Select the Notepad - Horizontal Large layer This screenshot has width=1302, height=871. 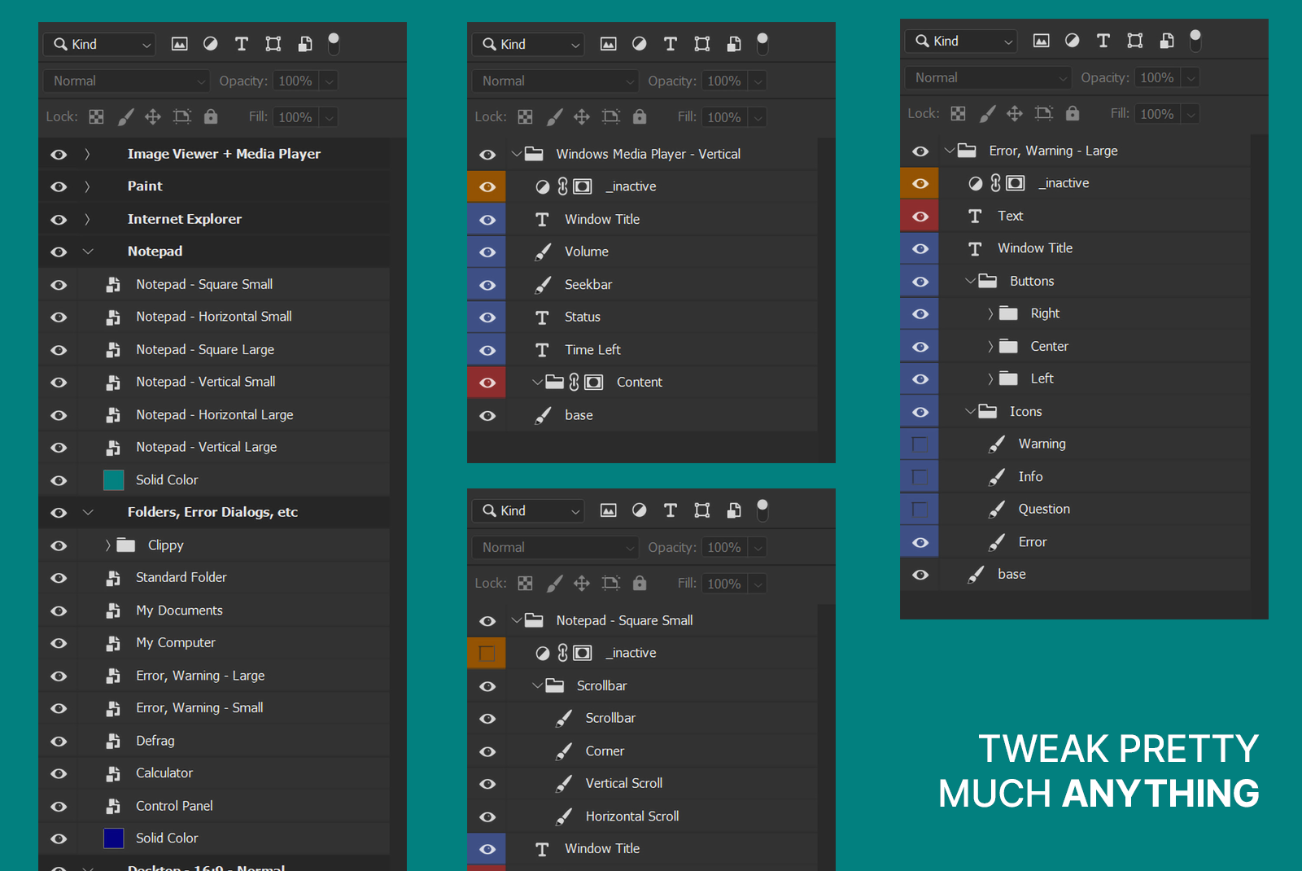(x=214, y=414)
